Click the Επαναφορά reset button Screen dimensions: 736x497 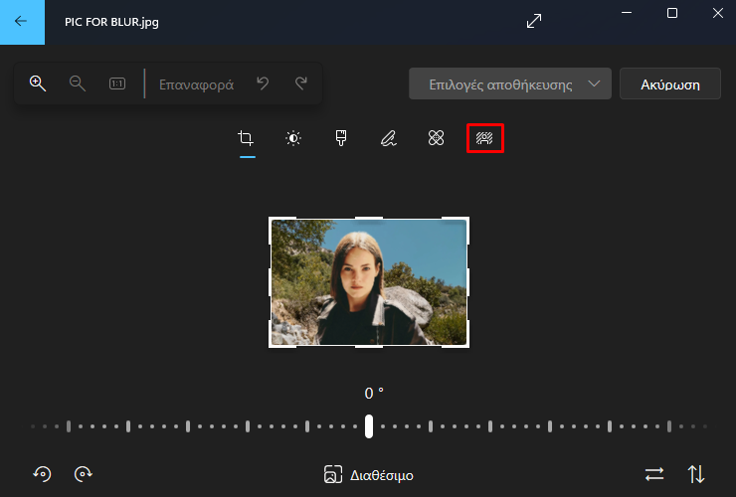[196, 84]
